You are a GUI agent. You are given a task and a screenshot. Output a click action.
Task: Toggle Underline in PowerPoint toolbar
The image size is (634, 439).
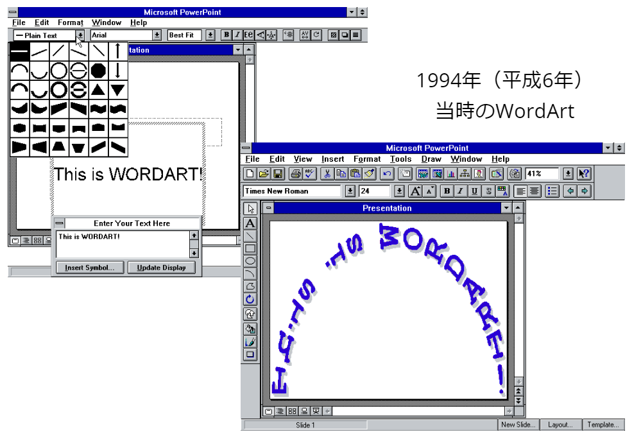[474, 191]
